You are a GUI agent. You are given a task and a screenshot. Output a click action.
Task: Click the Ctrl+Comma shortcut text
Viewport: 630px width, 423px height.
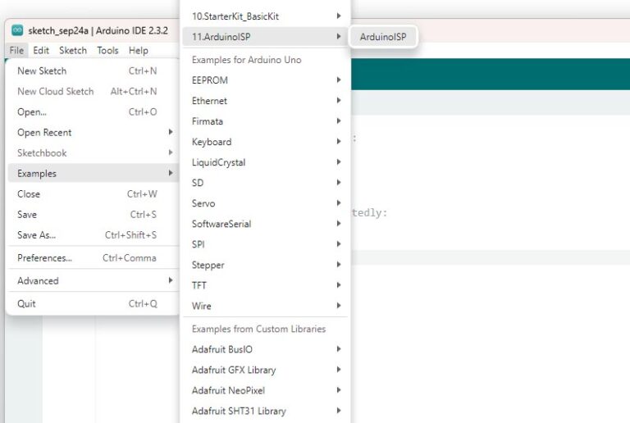130,258
